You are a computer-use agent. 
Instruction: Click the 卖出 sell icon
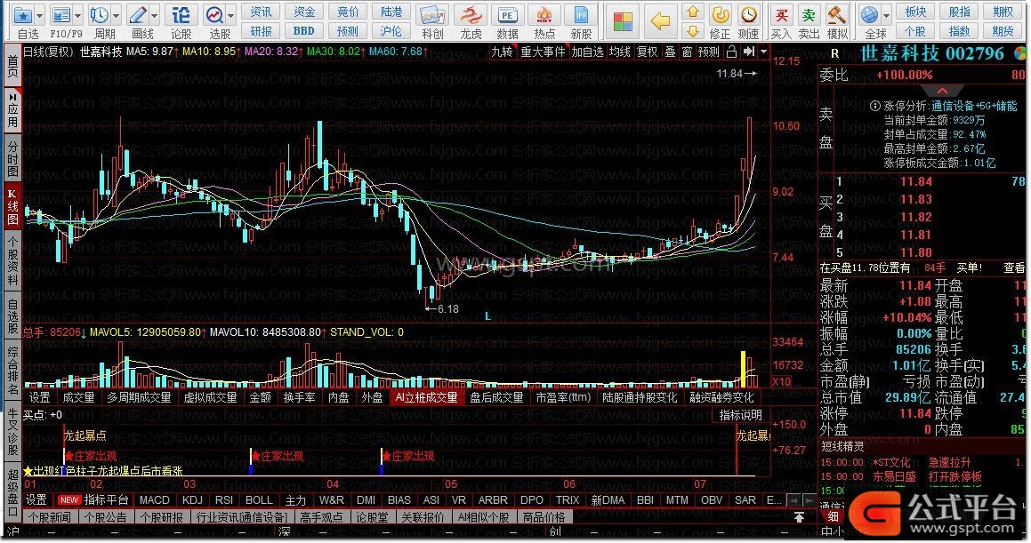pyautogui.click(x=808, y=14)
